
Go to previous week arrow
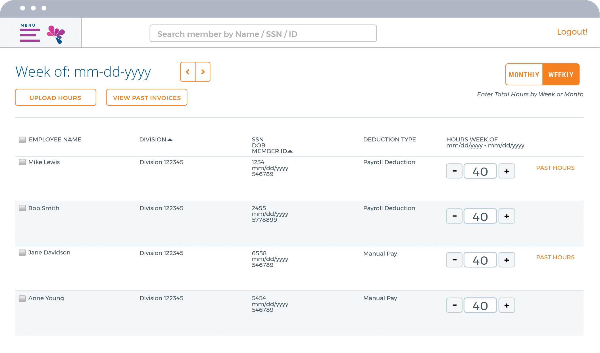(188, 72)
